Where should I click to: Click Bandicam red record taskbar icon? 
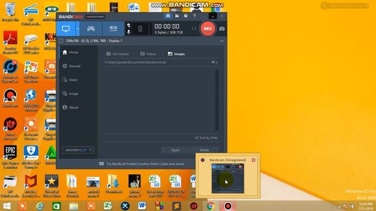coord(228,206)
